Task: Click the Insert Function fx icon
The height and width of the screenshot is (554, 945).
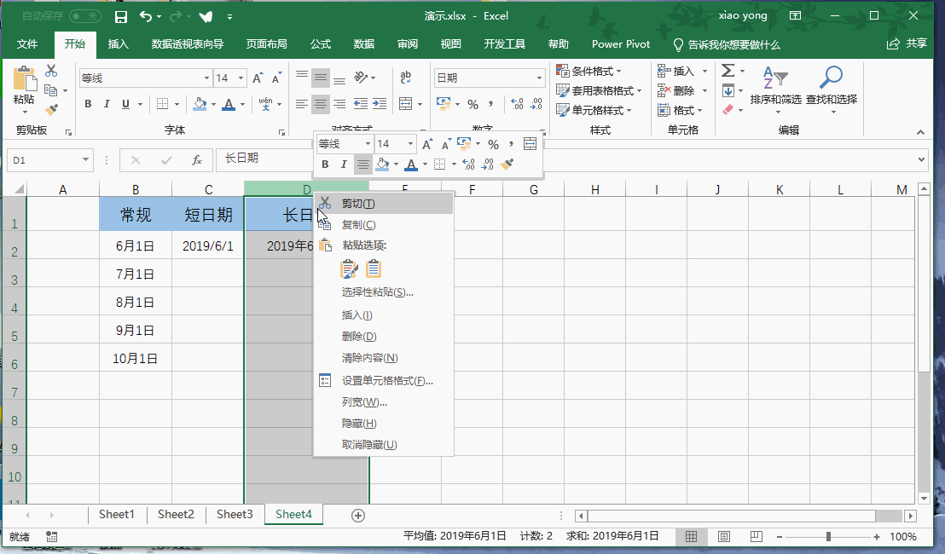Action: 196,159
